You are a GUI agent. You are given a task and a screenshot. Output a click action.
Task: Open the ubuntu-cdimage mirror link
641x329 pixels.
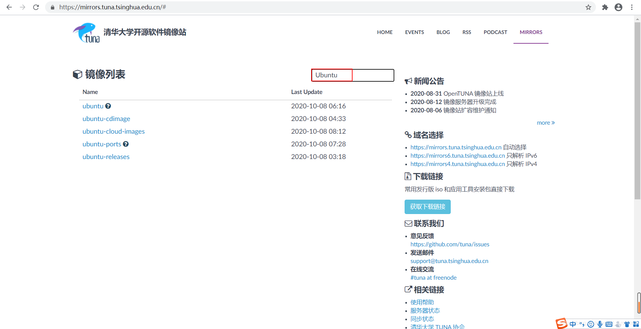(x=106, y=119)
